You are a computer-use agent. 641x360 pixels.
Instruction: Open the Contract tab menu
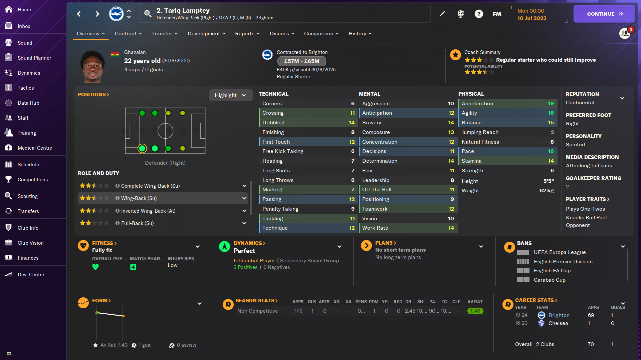pyautogui.click(x=128, y=34)
